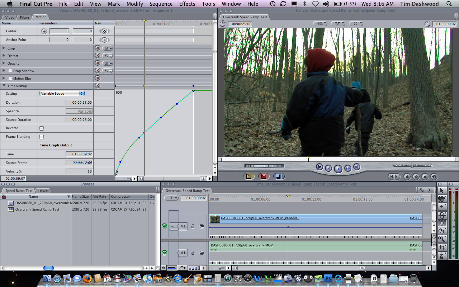Select the Zoom In tool
The image size is (459, 287).
click(442, 239)
